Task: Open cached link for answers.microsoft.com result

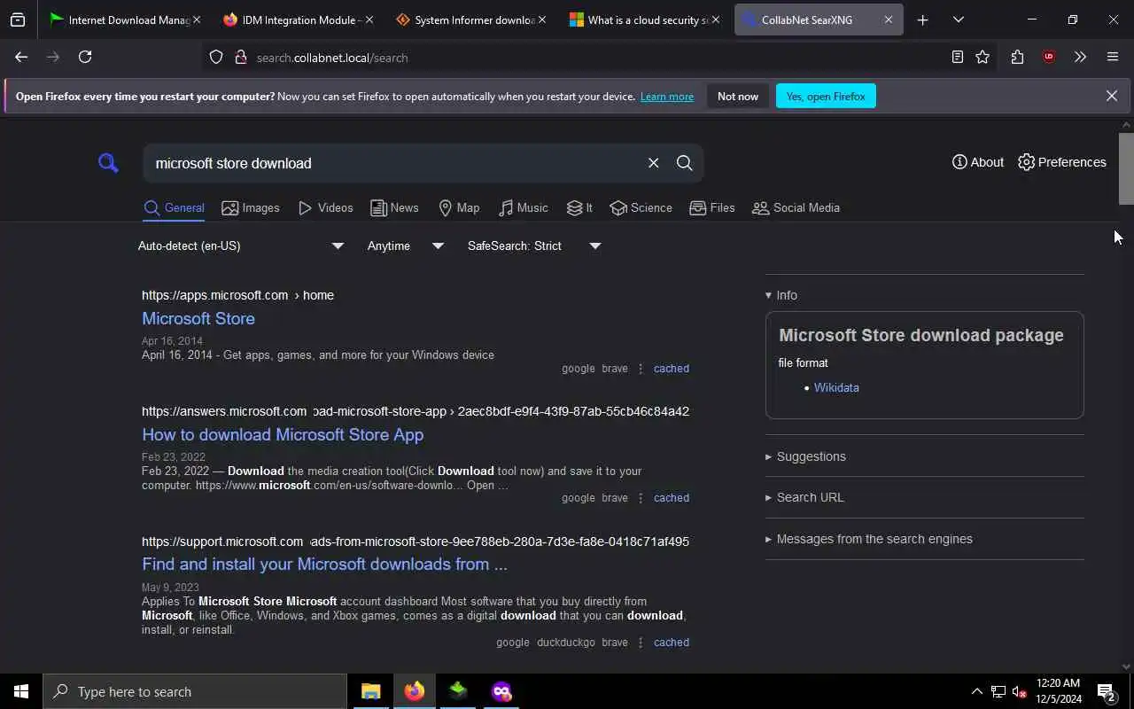Action: (x=672, y=498)
